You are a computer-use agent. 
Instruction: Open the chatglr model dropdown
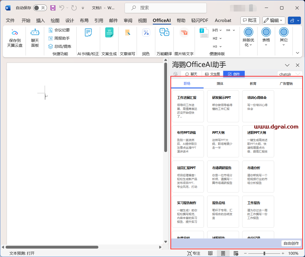tap(290, 74)
